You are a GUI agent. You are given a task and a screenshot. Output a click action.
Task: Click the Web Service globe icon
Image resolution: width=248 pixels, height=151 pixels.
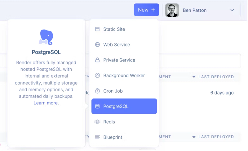97,45
